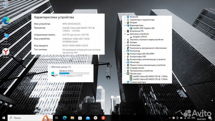Click the Компоненты программного обеспечения icon
Screen dimensions: 215x121
(x=128, y=48)
